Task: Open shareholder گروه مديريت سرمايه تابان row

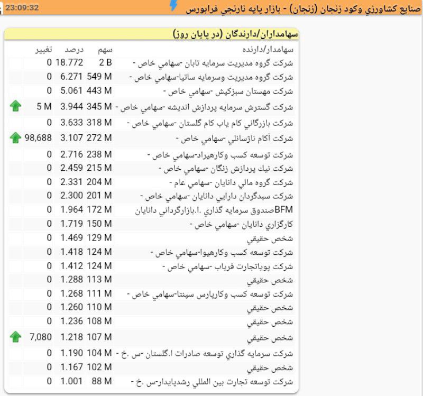Action: [218, 63]
